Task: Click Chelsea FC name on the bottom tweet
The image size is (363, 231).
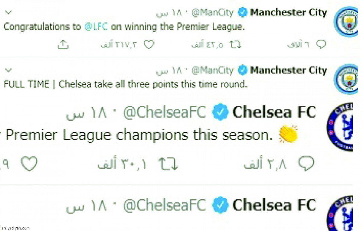Action: [x=274, y=205]
